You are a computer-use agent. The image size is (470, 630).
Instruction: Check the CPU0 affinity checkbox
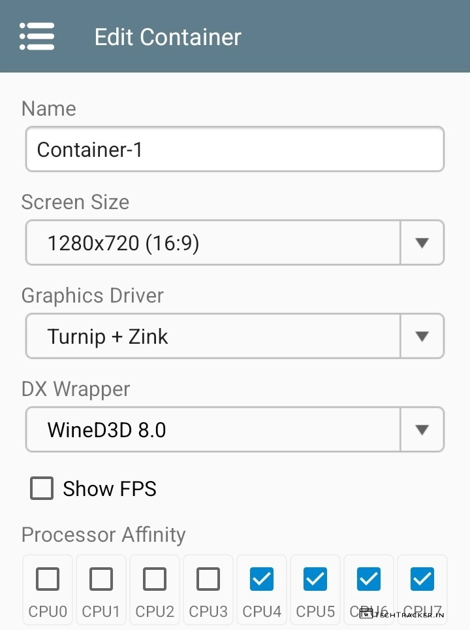pyautogui.click(x=48, y=579)
